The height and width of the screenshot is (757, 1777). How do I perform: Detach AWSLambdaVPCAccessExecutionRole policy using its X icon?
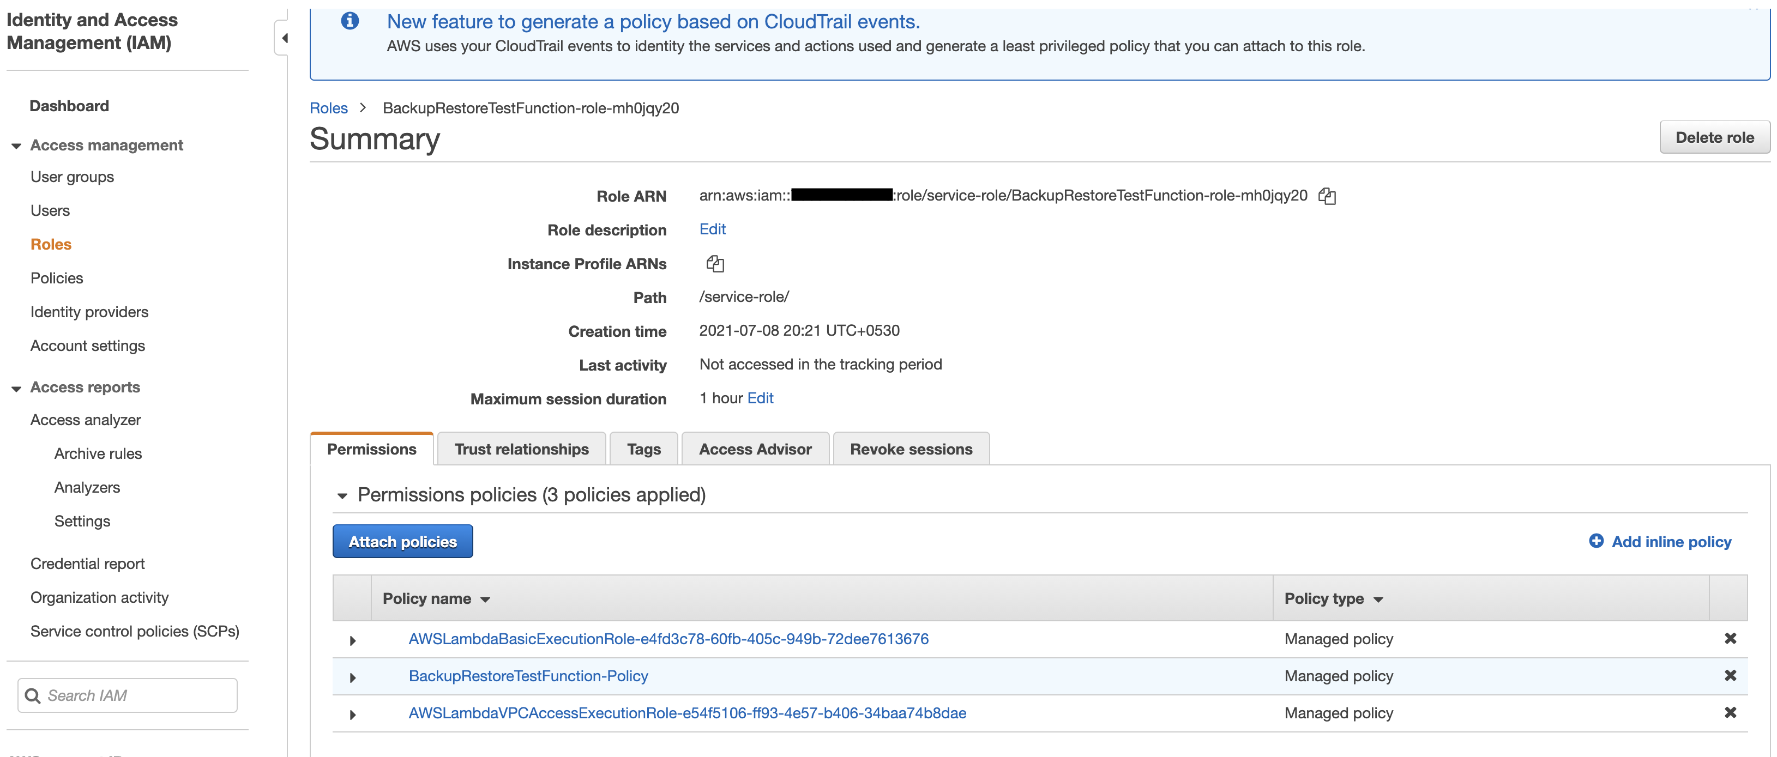coord(1730,713)
